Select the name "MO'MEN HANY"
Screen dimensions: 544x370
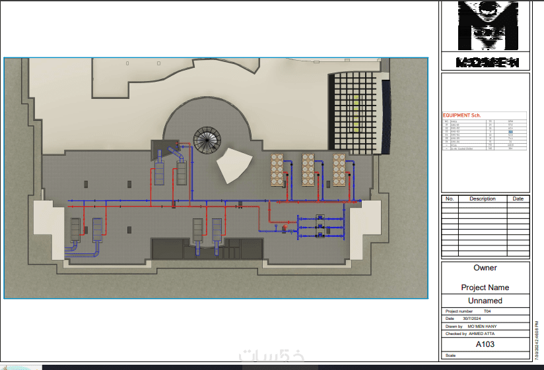tap(482, 326)
